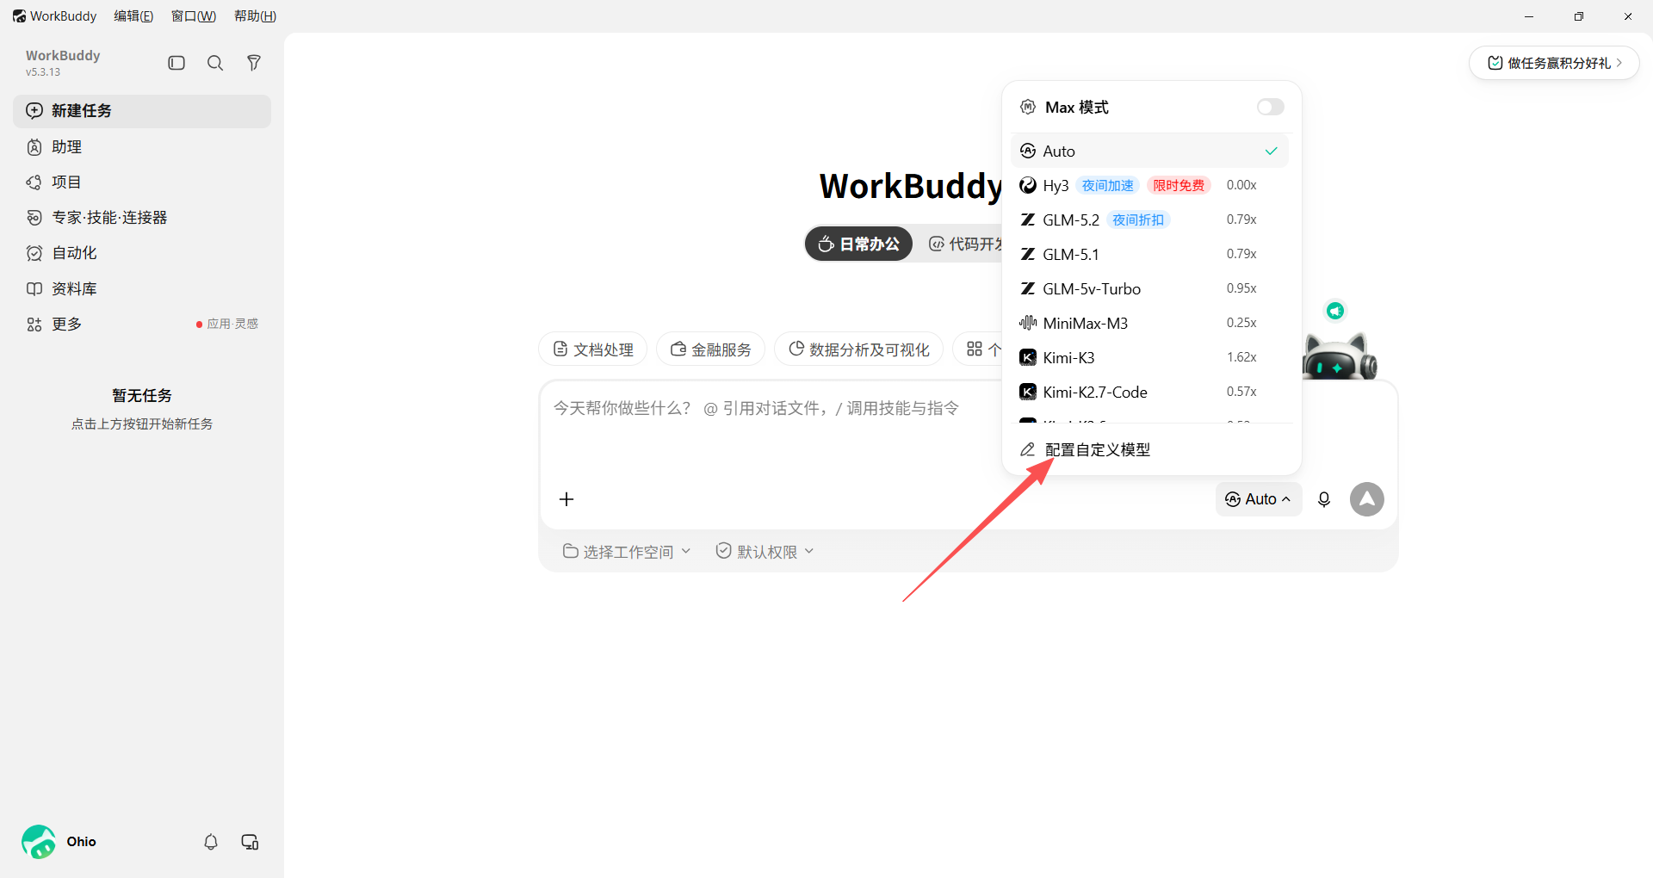
Task: Choose the GLM-5.2 model
Action: point(1150,219)
